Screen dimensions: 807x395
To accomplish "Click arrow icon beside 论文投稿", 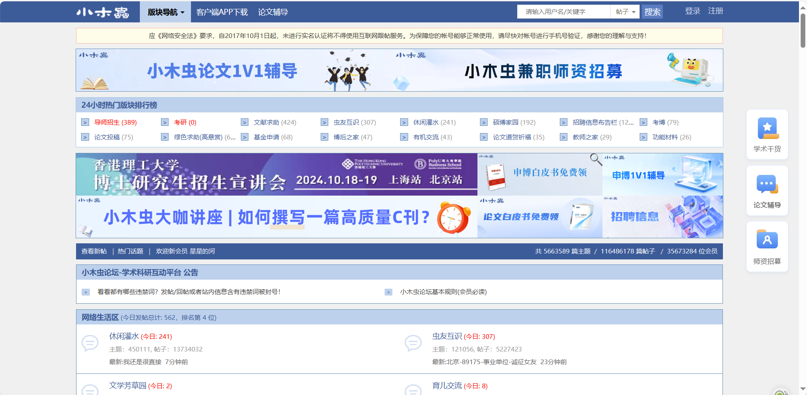I will click(x=85, y=137).
